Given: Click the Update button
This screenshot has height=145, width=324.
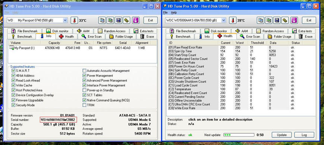Looking at the screenshot, I should tap(281, 135).
